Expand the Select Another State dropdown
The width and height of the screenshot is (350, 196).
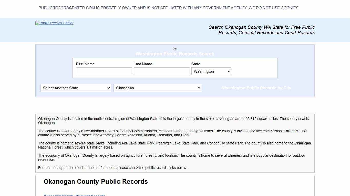75,88
